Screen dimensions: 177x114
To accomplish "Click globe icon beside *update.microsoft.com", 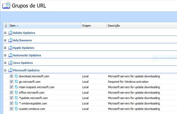I will click(16, 98).
